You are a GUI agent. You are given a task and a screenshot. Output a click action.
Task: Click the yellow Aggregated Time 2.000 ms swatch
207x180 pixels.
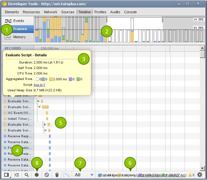coord(51,79)
